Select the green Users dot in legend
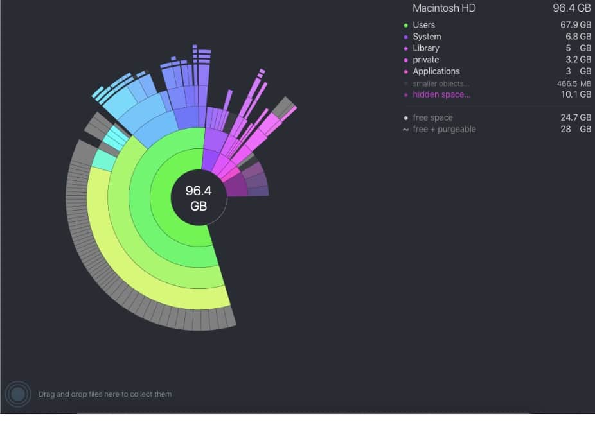This screenshot has width=595, height=434. 405,26
